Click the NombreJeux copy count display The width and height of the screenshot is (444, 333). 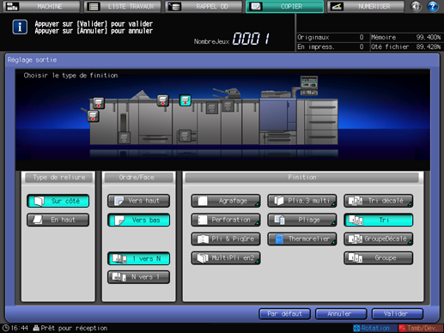[232, 39]
